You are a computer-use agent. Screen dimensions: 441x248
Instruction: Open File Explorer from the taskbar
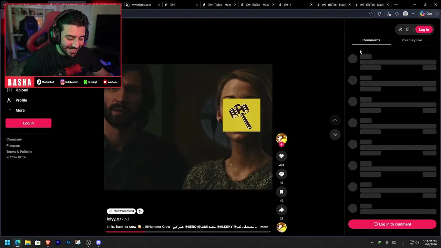(28, 242)
